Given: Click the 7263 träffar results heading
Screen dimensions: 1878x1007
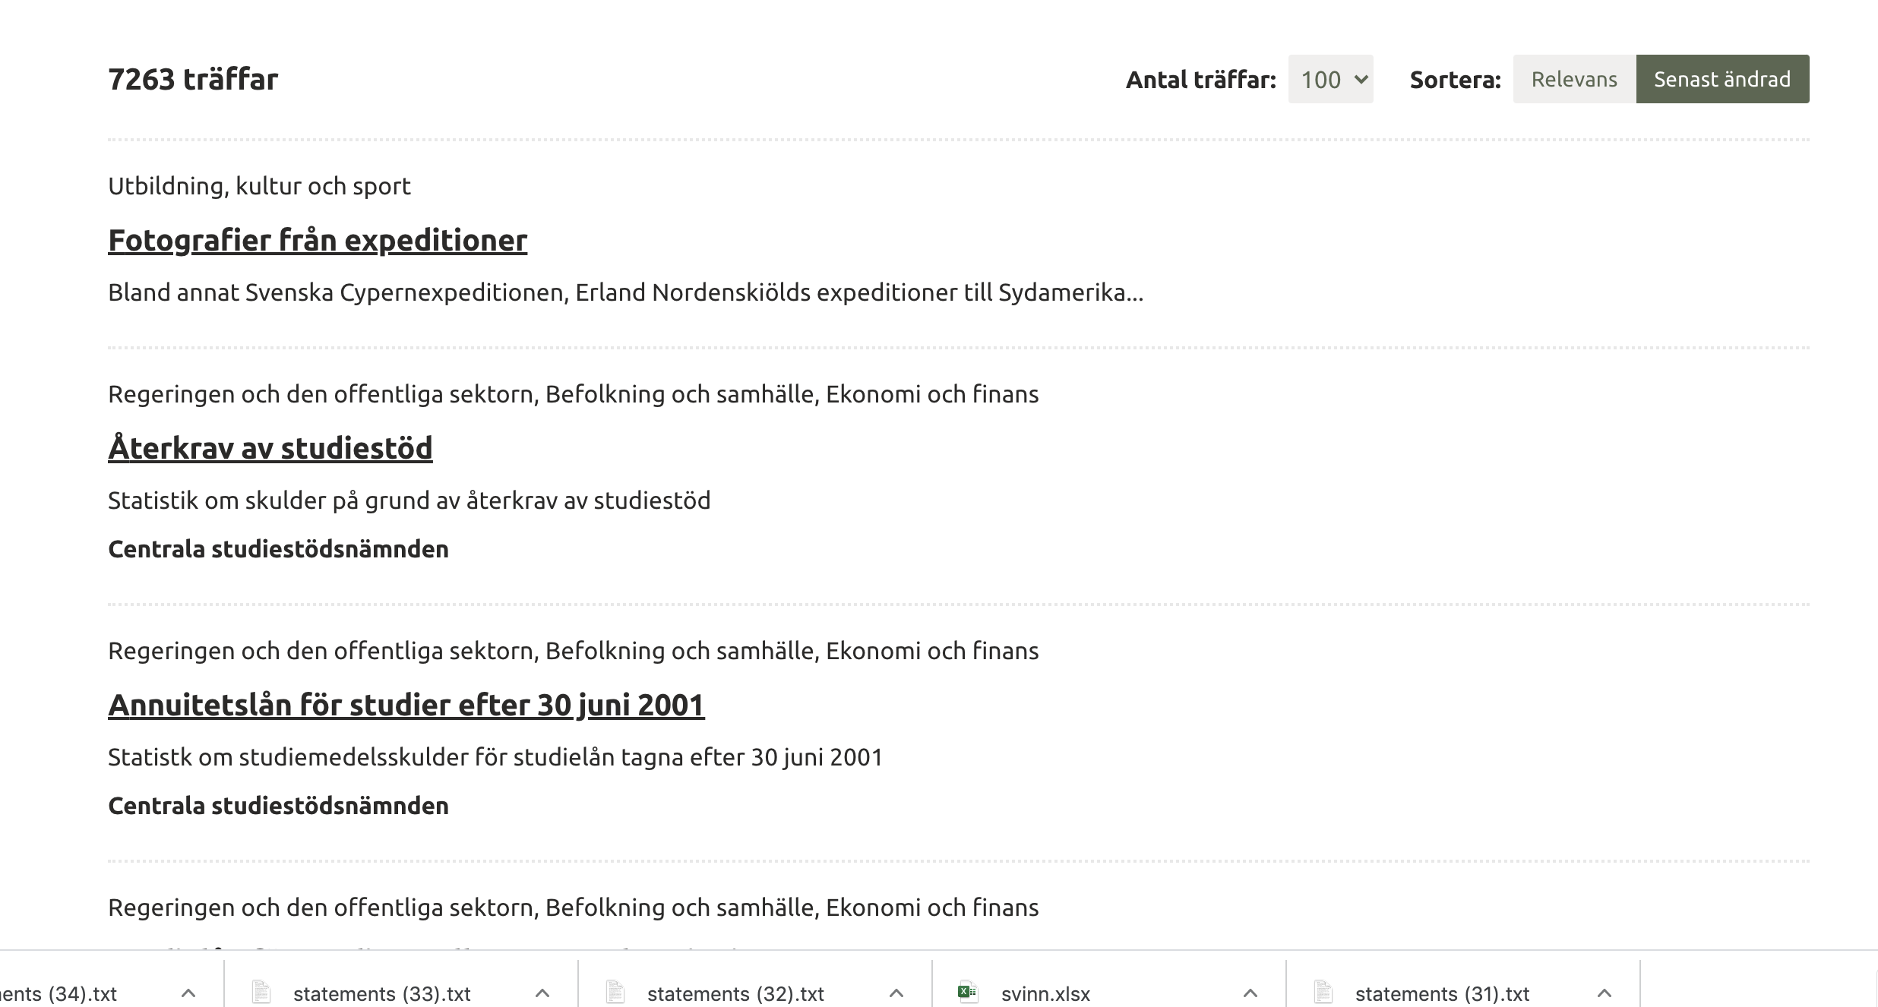Looking at the screenshot, I should point(193,79).
